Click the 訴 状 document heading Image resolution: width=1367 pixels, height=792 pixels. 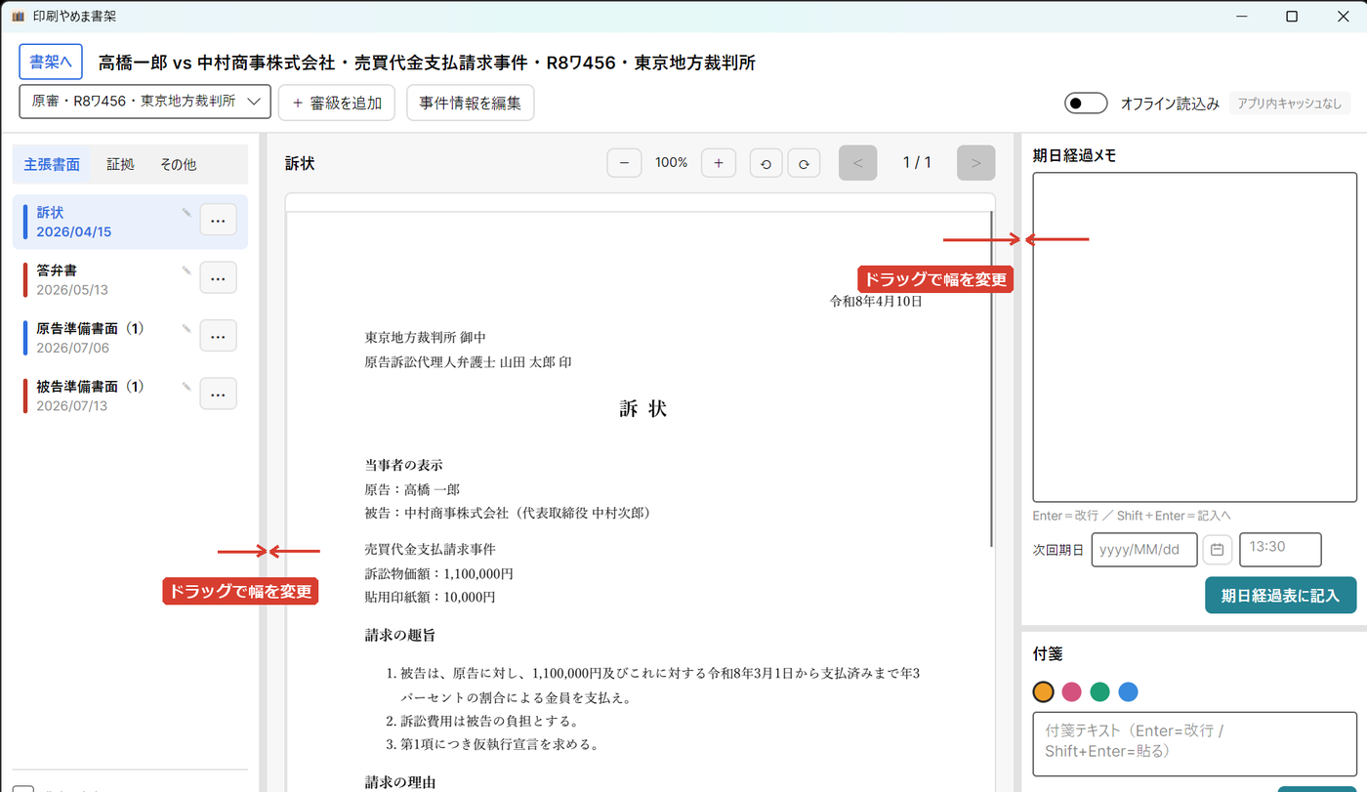pyautogui.click(x=643, y=409)
